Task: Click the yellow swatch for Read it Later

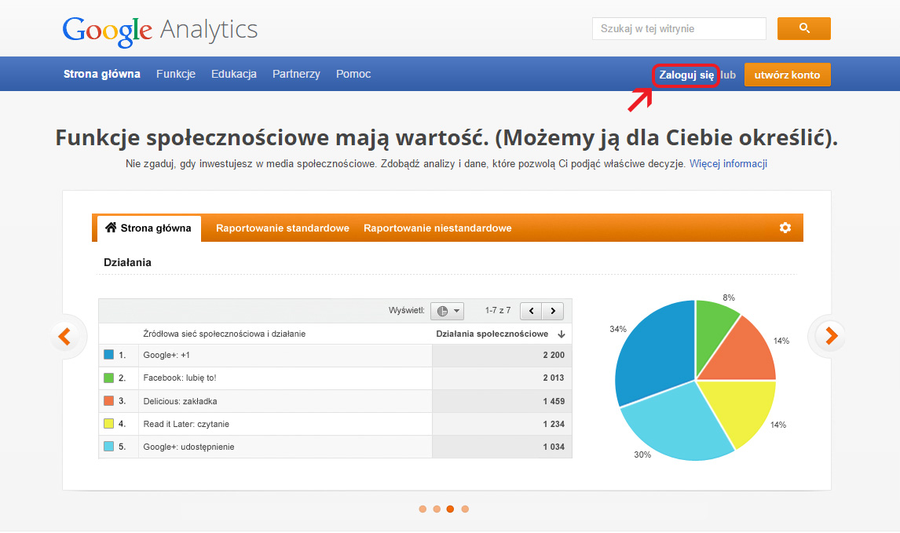Action: click(108, 423)
